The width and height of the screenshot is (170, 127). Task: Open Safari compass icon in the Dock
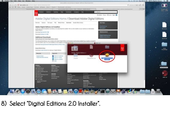(x=39, y=91)
